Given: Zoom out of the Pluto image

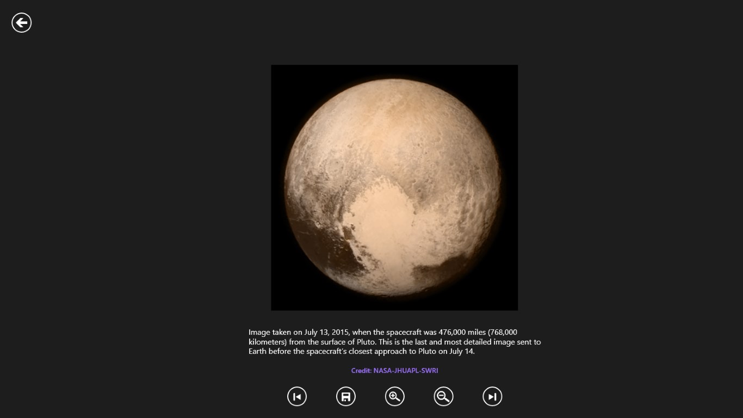Looking at the screenshot, I should 444,396.
